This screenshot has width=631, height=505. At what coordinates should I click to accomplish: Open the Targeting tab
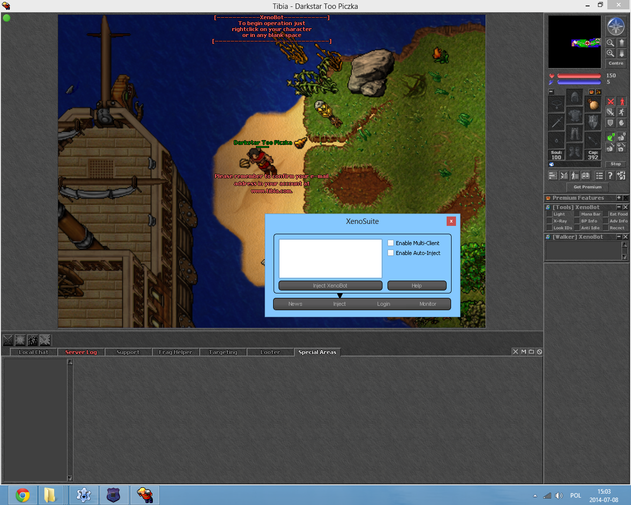pyautogui.click(x=223, y=352)
